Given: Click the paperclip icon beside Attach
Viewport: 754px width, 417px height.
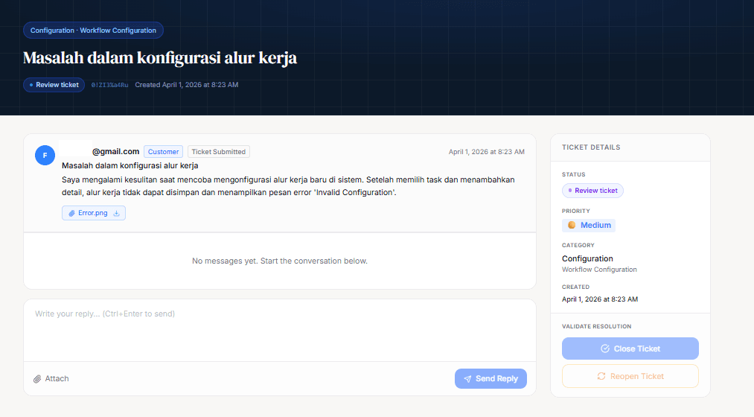Looking at the screenshot, I should pos(37,379).
